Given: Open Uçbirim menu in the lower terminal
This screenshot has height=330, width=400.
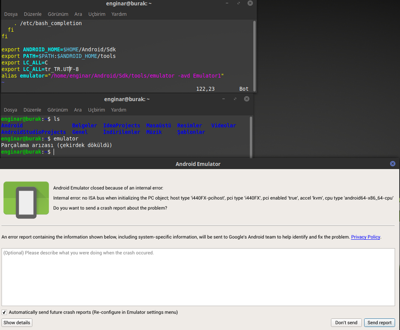Looking at the screenshot, I should pos(97,110).
